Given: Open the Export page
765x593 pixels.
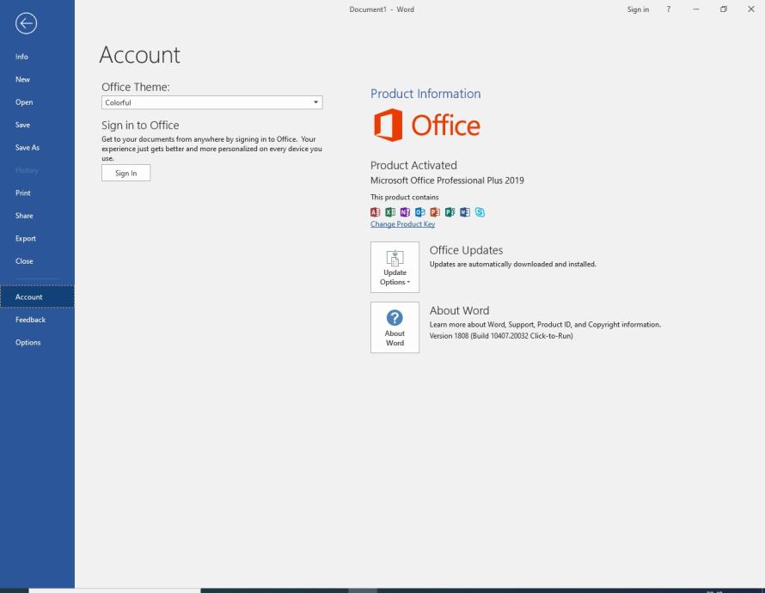Looking at the screenshot, I should click(x=37, y=238).
